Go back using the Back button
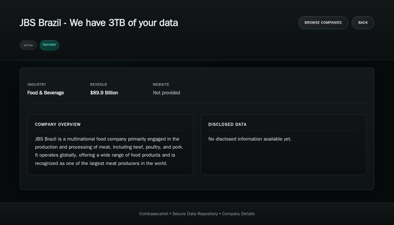 click(363, 22)
